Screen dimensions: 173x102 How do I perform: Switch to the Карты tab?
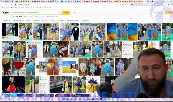[x=31, y=16]
